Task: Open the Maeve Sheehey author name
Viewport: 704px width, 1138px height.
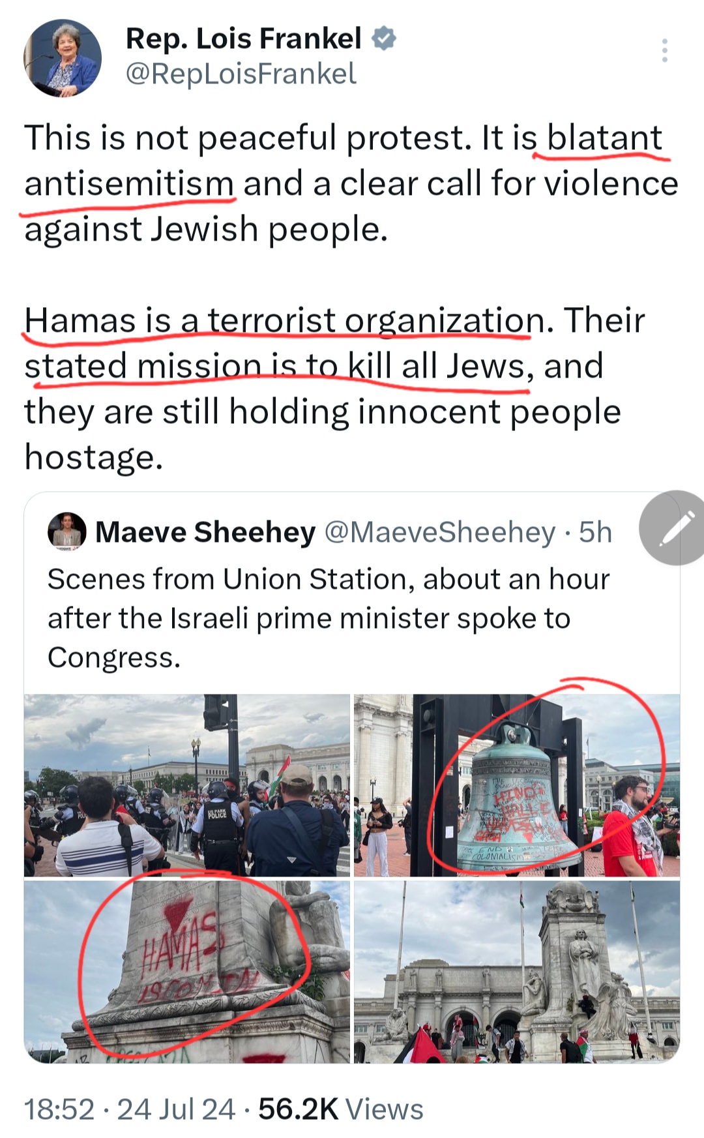Action: click(x=205, y=532)
